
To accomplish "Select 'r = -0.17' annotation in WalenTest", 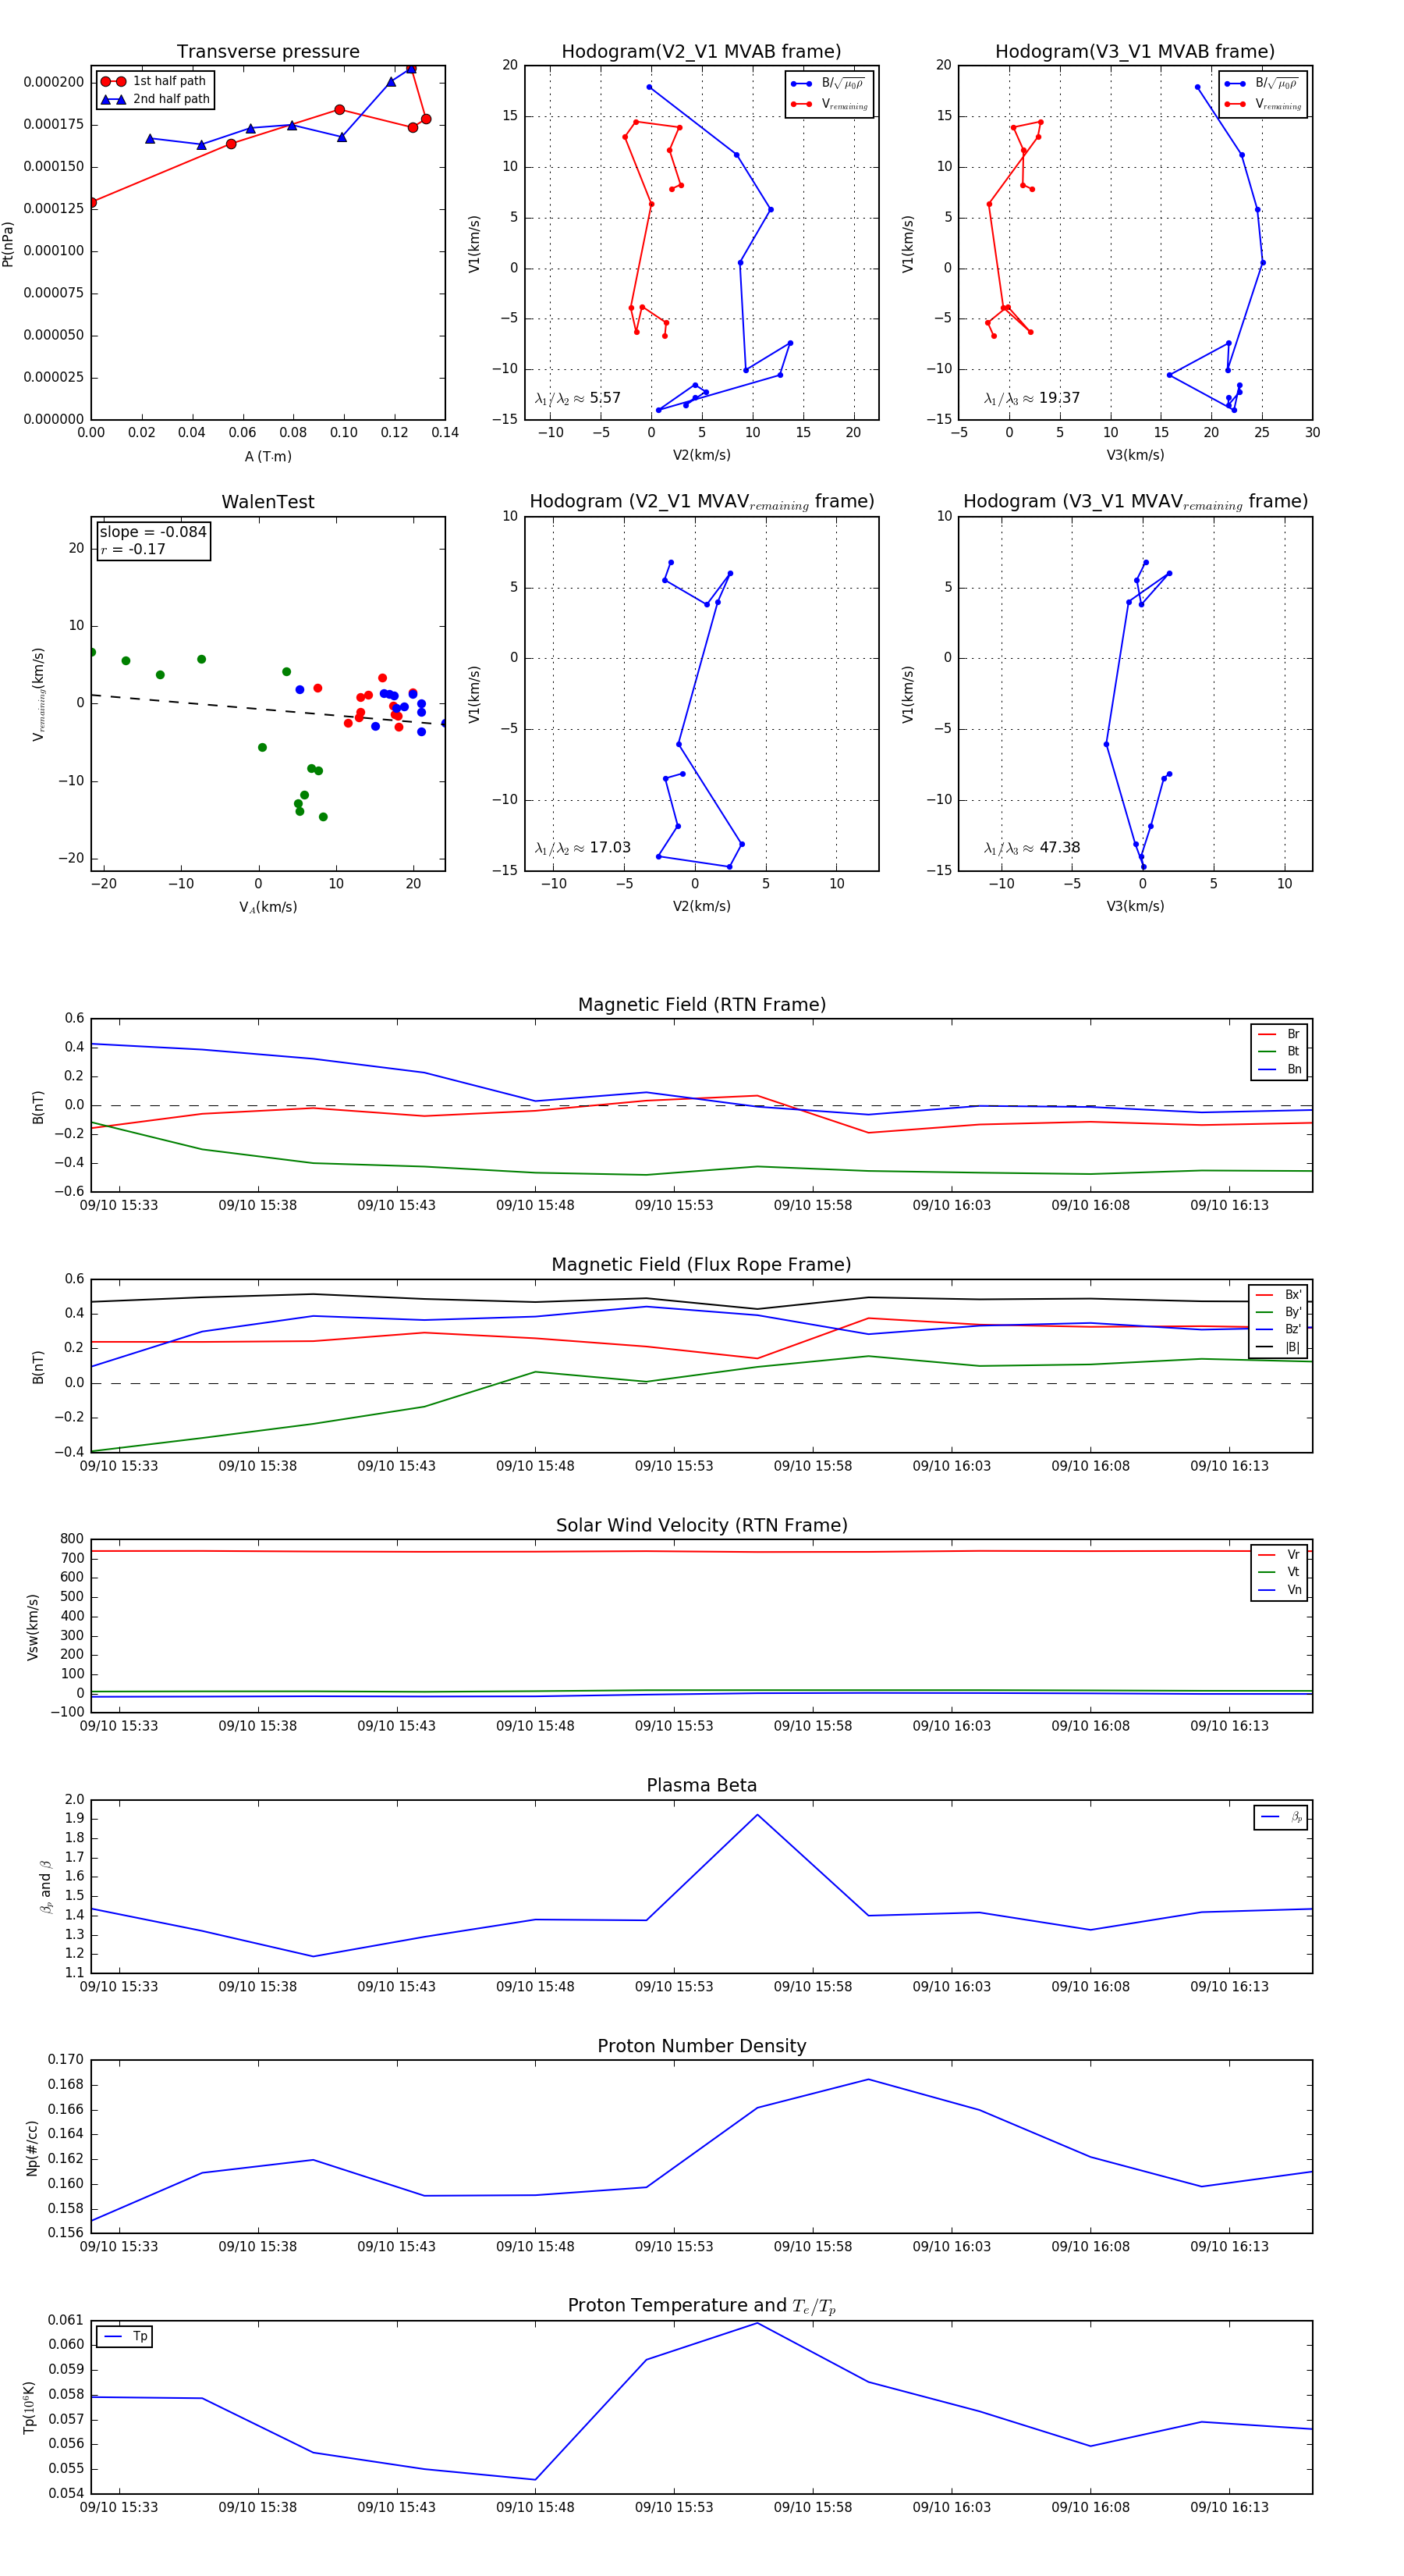I will click(133, 549).
